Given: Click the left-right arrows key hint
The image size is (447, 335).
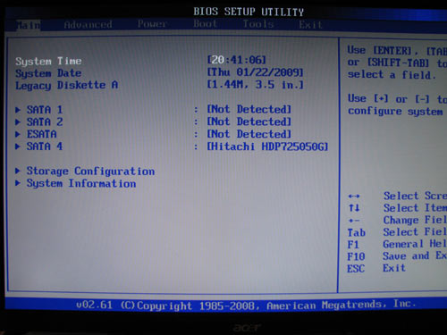Looking at the screenshot, I should click(x=354, y=197).
